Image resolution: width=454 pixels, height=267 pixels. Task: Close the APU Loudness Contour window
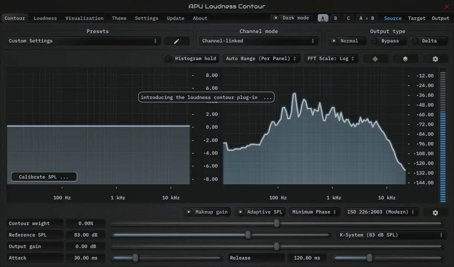coord(447,6)
